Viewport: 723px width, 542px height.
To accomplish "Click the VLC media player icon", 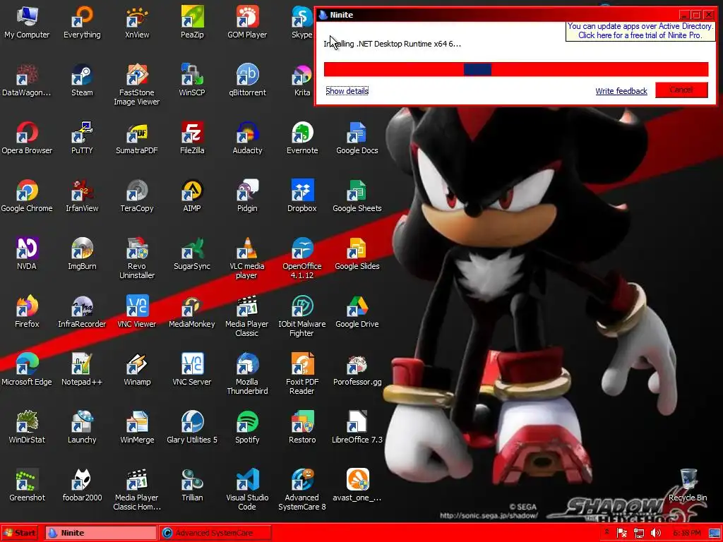I will (247, 258).
